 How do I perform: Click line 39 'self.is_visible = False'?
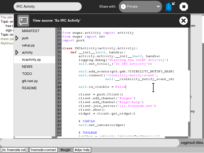click(x=102, y=87)
